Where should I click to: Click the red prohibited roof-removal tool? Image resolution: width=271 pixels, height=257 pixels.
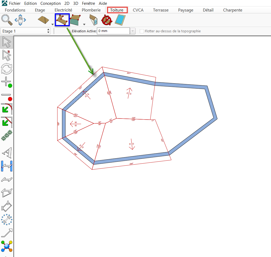(107, 20)
